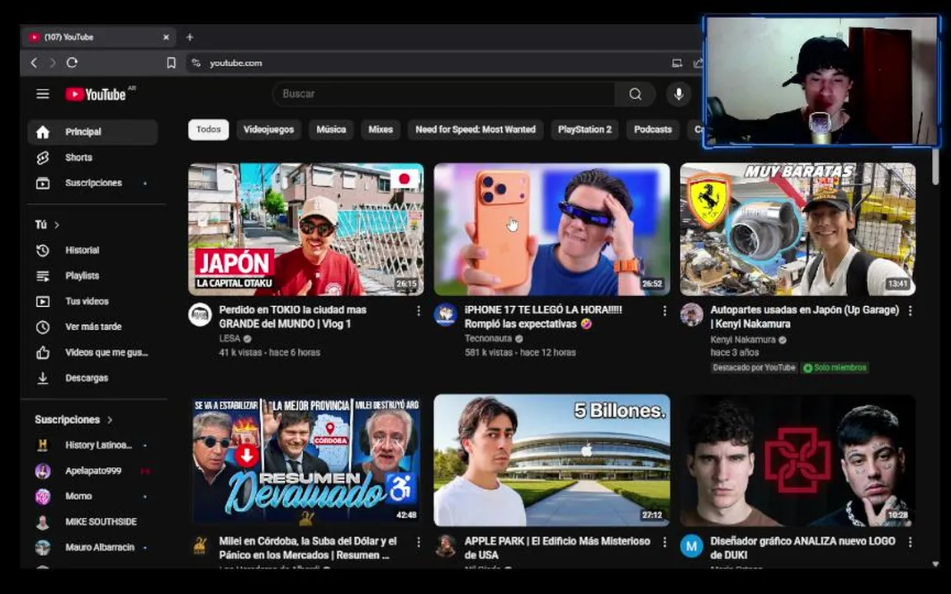
Task: Click the youtube.com address bar
Action: point(424,63)
